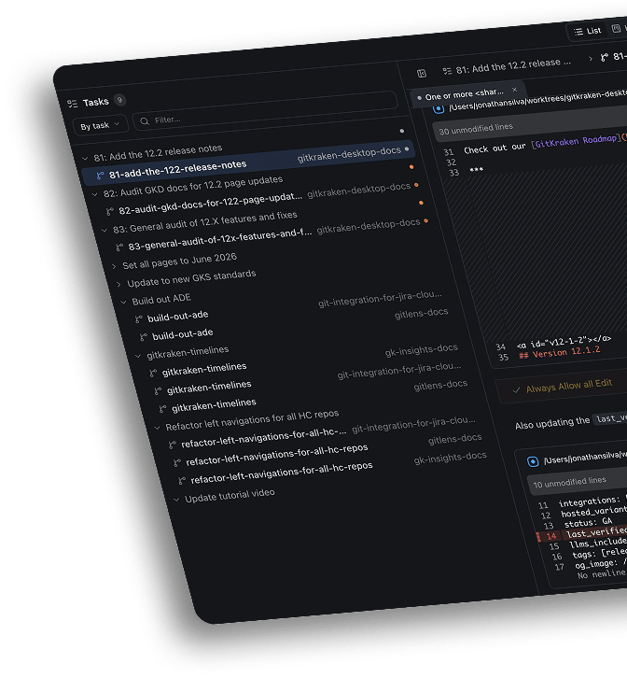Toggle the sidebar panel icon
This screenshot has height=678, width=627.
coord(422,74)
